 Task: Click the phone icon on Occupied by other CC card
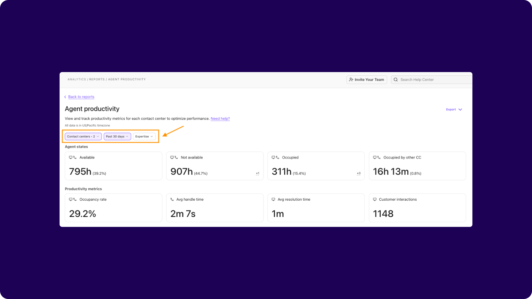pos(379,157)
